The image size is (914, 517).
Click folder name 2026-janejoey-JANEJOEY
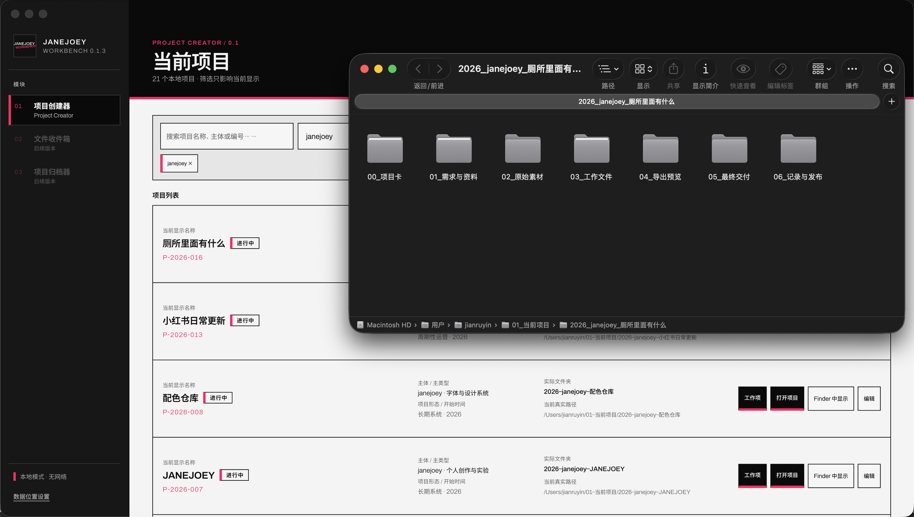[x=584, y=469]
